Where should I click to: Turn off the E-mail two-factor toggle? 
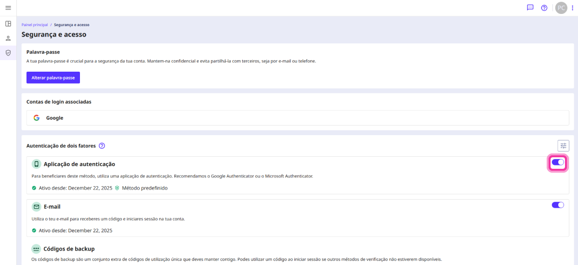(558, 205)
